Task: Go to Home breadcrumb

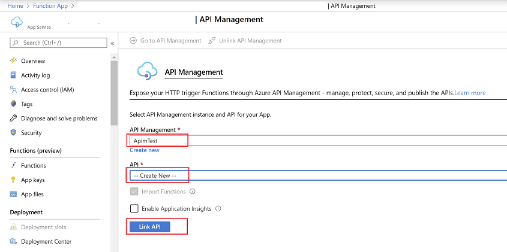Action: pos(15,6)
